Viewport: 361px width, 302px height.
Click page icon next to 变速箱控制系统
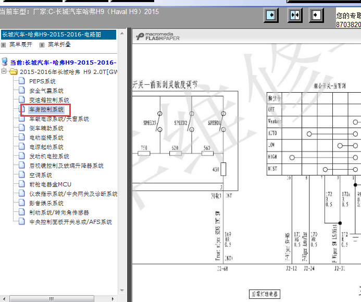tap(22, 99)
